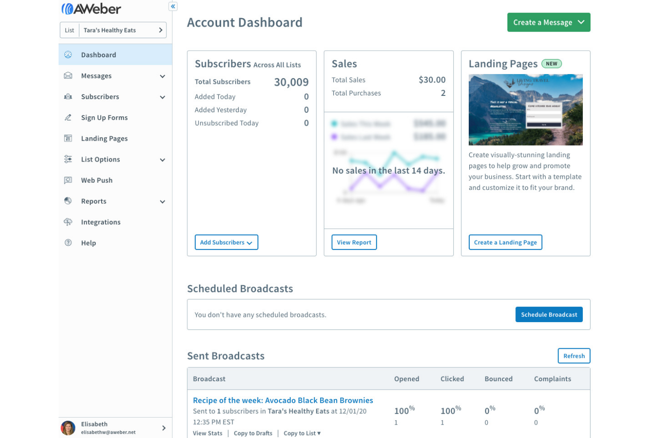Select the Subscribers icon in the sidebar
657x438 pixels.
[68, 96]
